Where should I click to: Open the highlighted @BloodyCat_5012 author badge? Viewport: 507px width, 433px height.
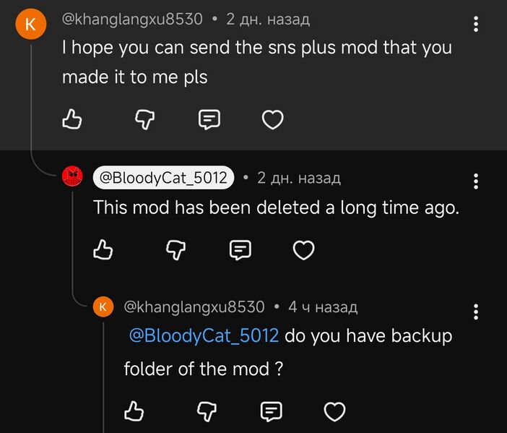(163, 178)
